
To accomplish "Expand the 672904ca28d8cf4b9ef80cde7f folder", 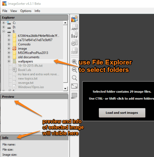I will click(9, 36).
